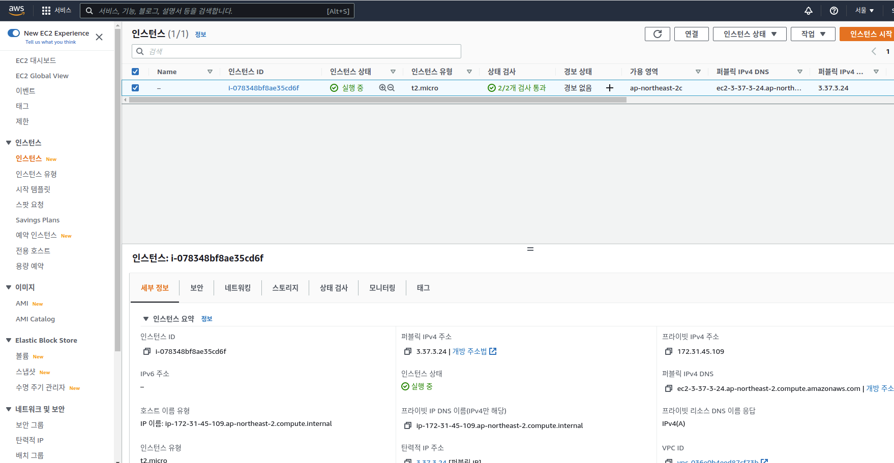
Task: Copy the public IPv4 DNS name
Action: pos(669,388)
